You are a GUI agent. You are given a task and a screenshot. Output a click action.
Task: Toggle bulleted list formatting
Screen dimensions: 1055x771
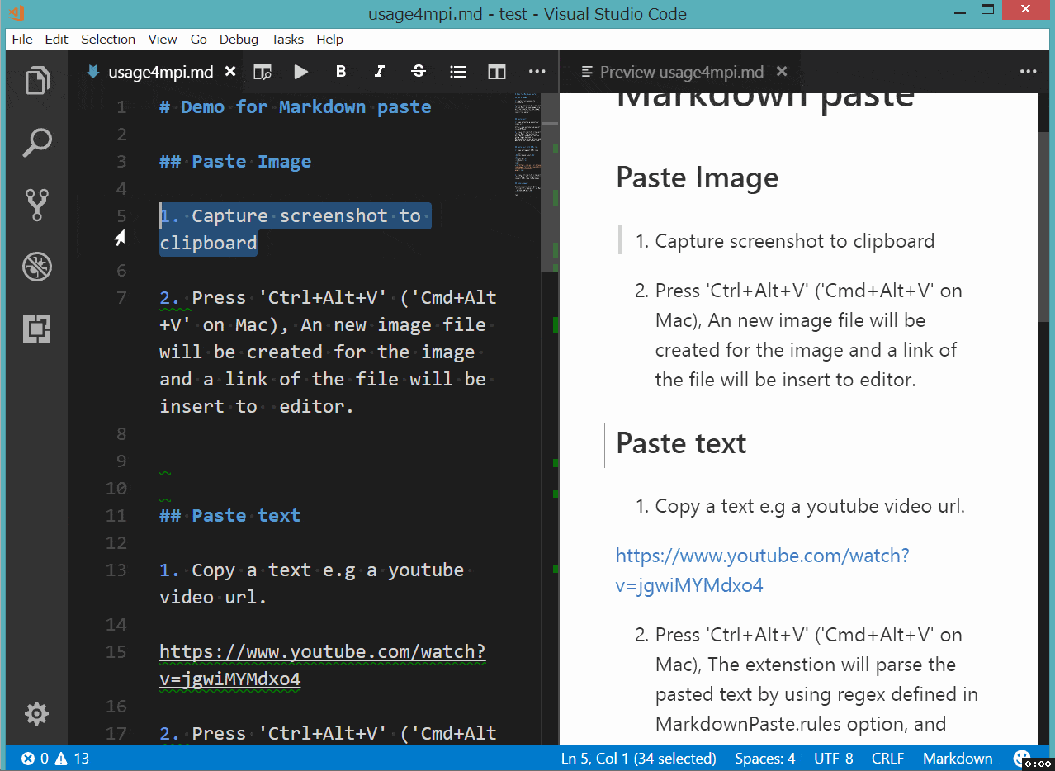click(457, 72)
